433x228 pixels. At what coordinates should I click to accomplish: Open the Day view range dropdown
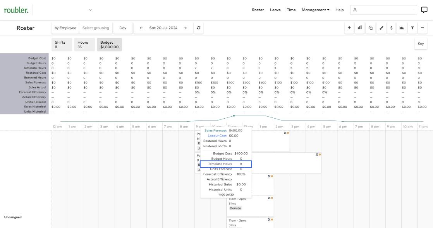pos(123,28)
